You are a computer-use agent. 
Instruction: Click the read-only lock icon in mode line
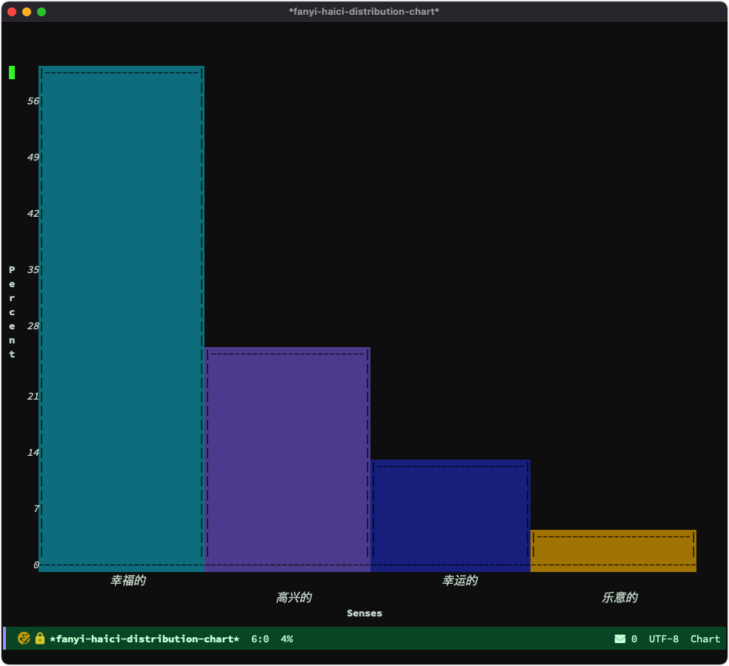(x=40, y=638)
